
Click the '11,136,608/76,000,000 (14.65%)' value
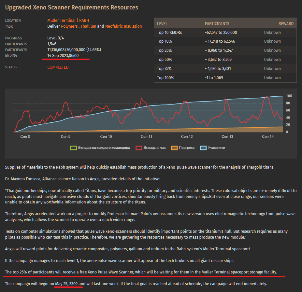click(74, 50)
